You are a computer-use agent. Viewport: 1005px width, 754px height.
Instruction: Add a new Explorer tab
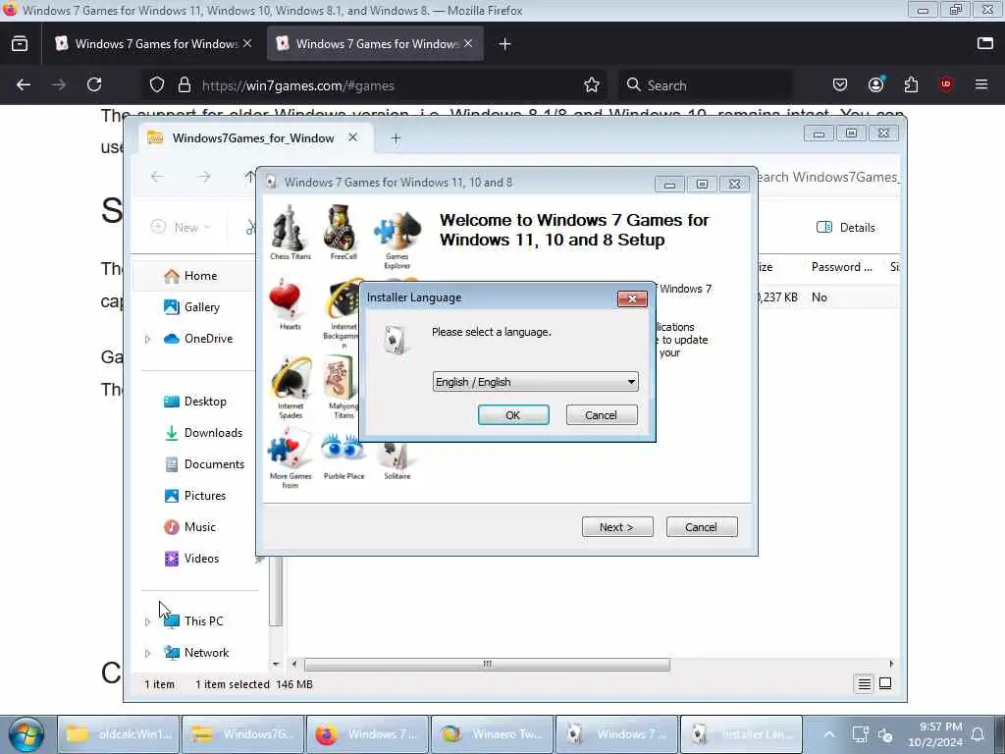(x=396, y=137)
